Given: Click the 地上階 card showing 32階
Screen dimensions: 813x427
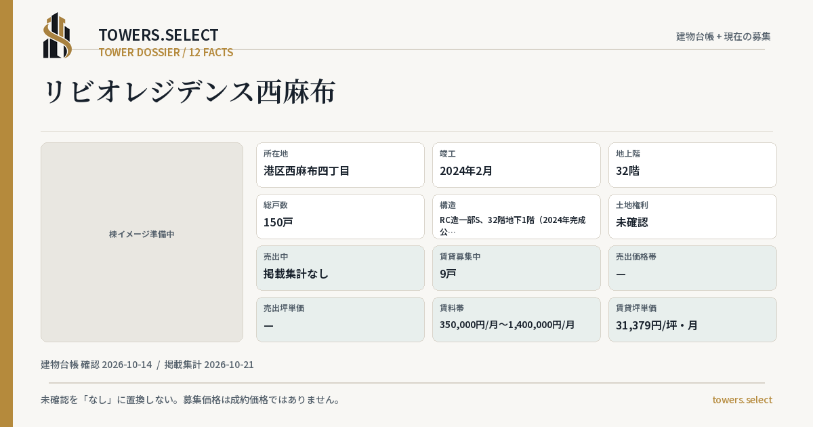Looking at the screenshot, I should [692, 165].
